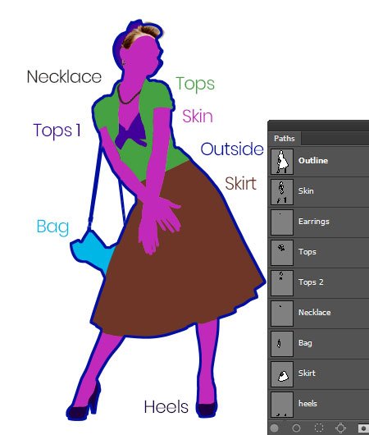The image size is (369, 435).
Task: Select the Necklace path thumbnail
Action: click(282, 314)
